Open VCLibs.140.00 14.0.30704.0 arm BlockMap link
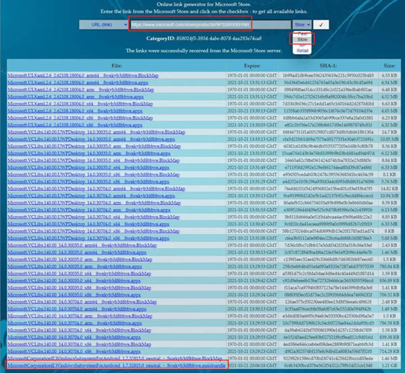405x373 pixels. pos(80,316)
